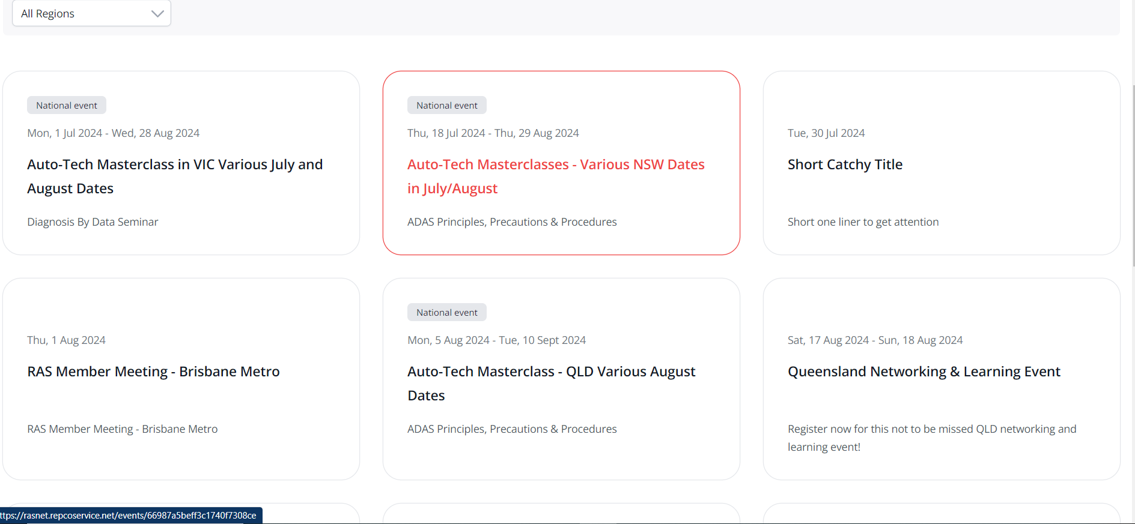
Task: Click Mon, 5 Aug - Tue, 10 Sept date range
Action: [496, 340]
